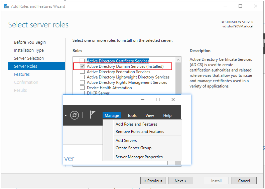
Task: Check the DHCP Server role
Action: point(82,93)
